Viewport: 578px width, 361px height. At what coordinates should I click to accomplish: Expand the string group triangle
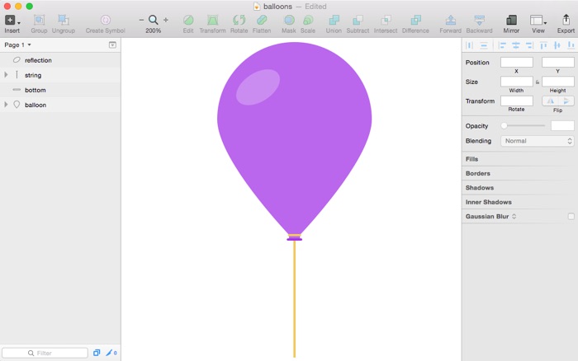[6, 75]
